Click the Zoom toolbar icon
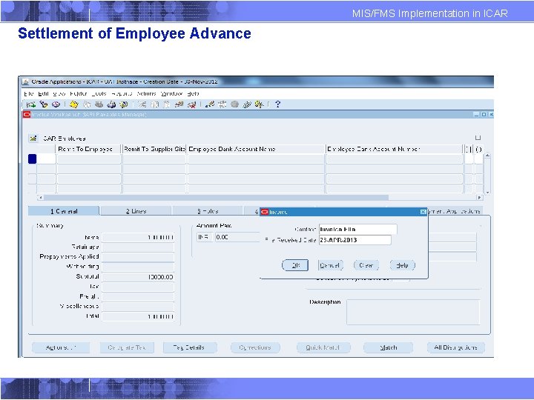534x400 pixels. click(222, 104)
